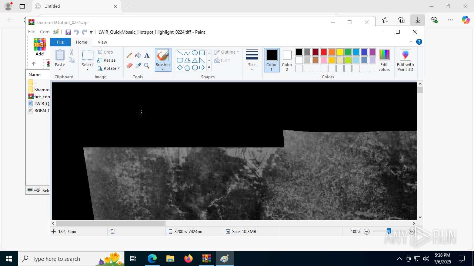Select the Color picker eyedropper tool

(x=138, y=66)
